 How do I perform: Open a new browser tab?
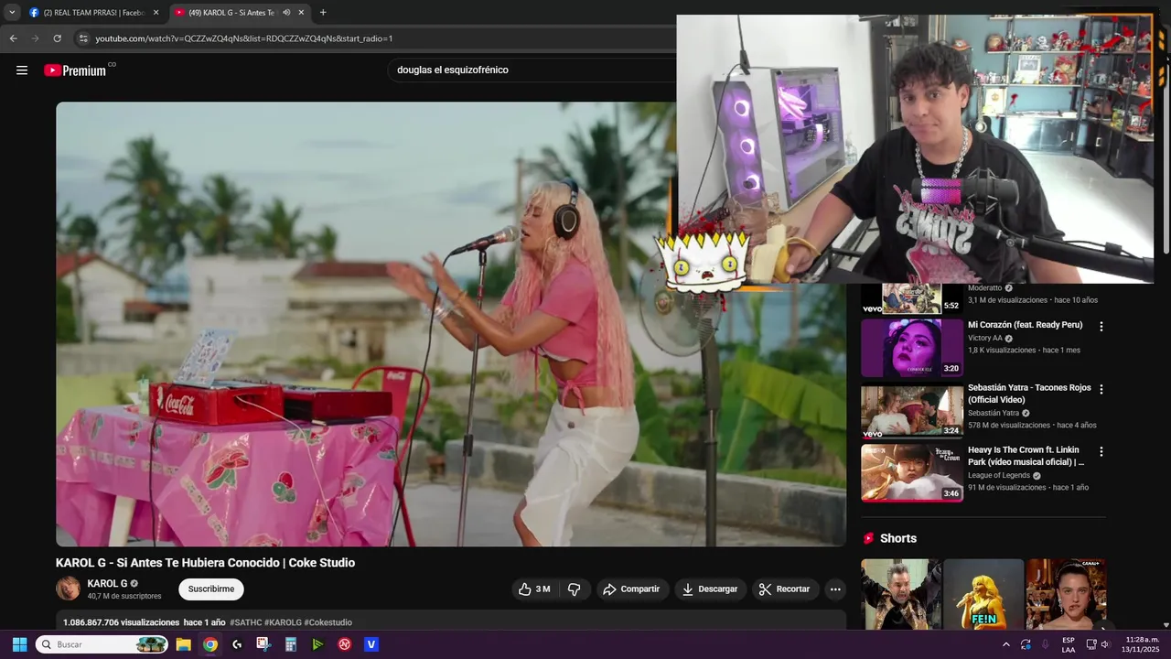(323, 13)
